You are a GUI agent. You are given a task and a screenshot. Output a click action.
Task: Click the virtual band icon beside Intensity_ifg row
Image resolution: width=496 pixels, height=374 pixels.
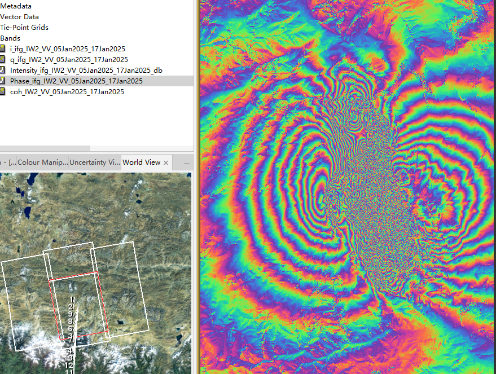(2, 70)
